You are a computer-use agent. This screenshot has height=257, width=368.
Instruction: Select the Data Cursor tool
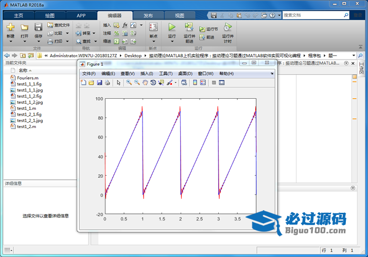pyautogui.click(x=161, y=82)
